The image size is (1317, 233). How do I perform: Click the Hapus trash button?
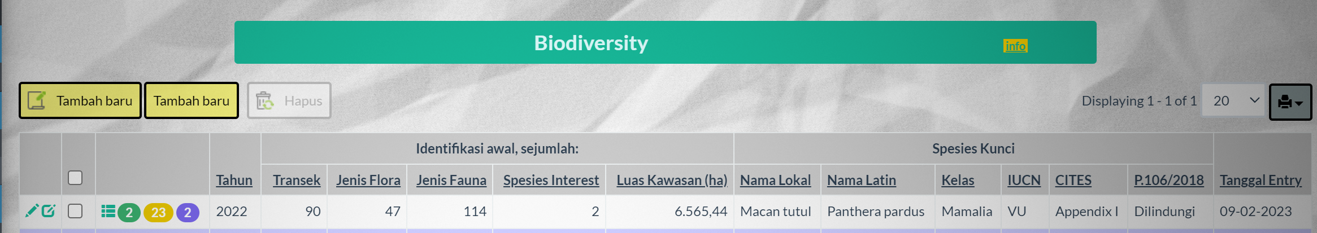(x=289, y=101)
